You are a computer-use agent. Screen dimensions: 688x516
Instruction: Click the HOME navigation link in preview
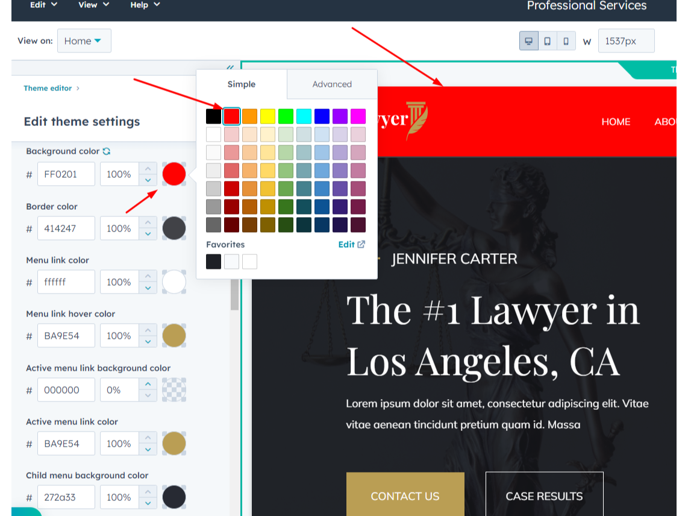[616, 122]
